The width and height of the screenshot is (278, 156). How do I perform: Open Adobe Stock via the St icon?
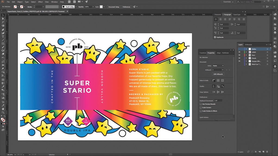click(74, 2)
